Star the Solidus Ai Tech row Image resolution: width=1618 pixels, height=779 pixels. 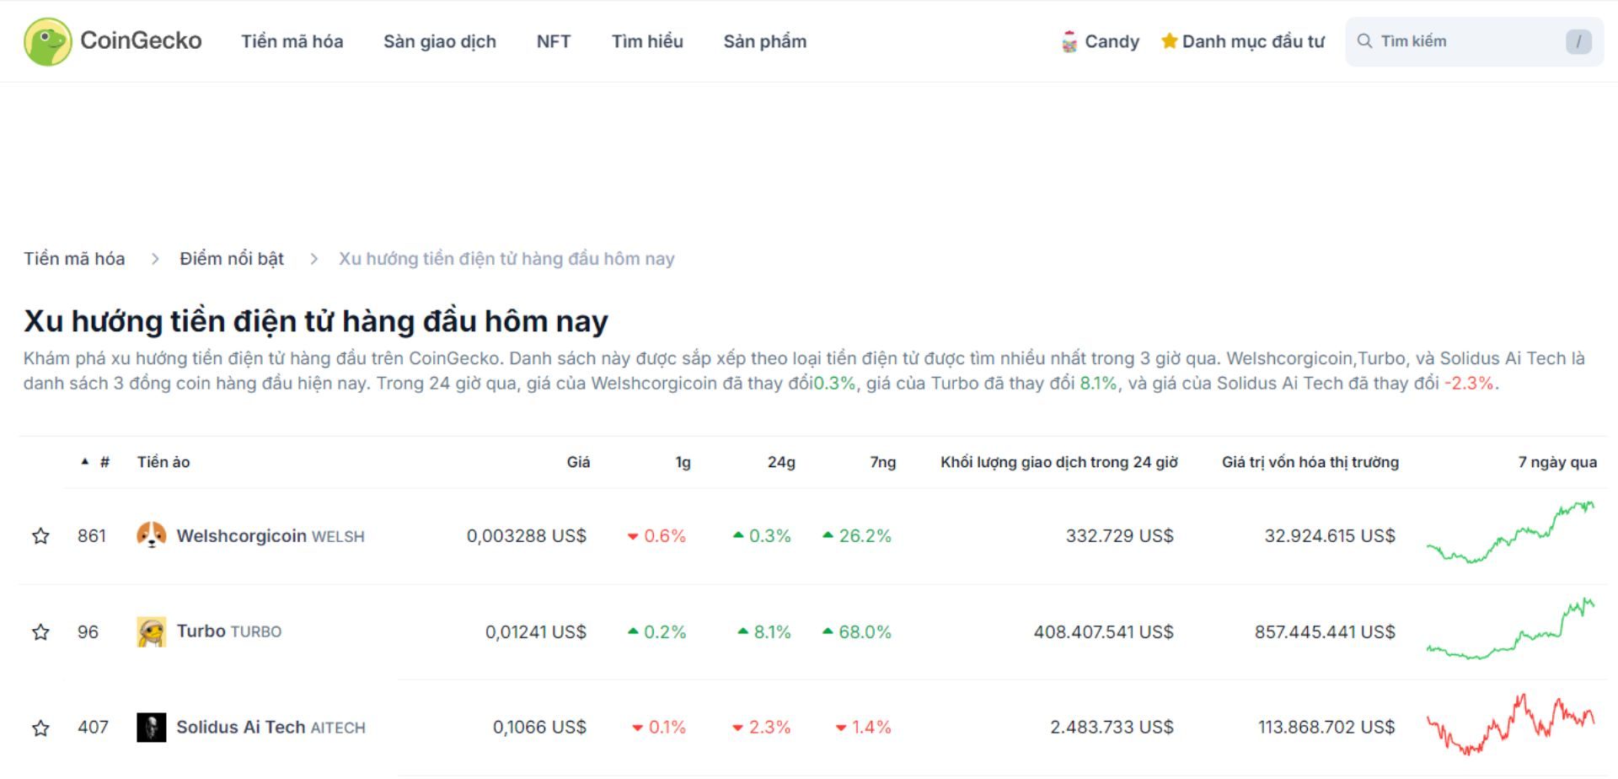pos(40,727)
